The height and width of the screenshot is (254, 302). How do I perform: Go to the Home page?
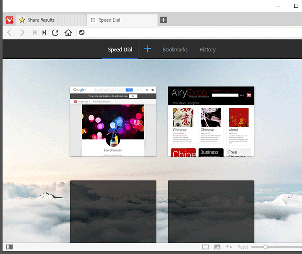point(68,33)
